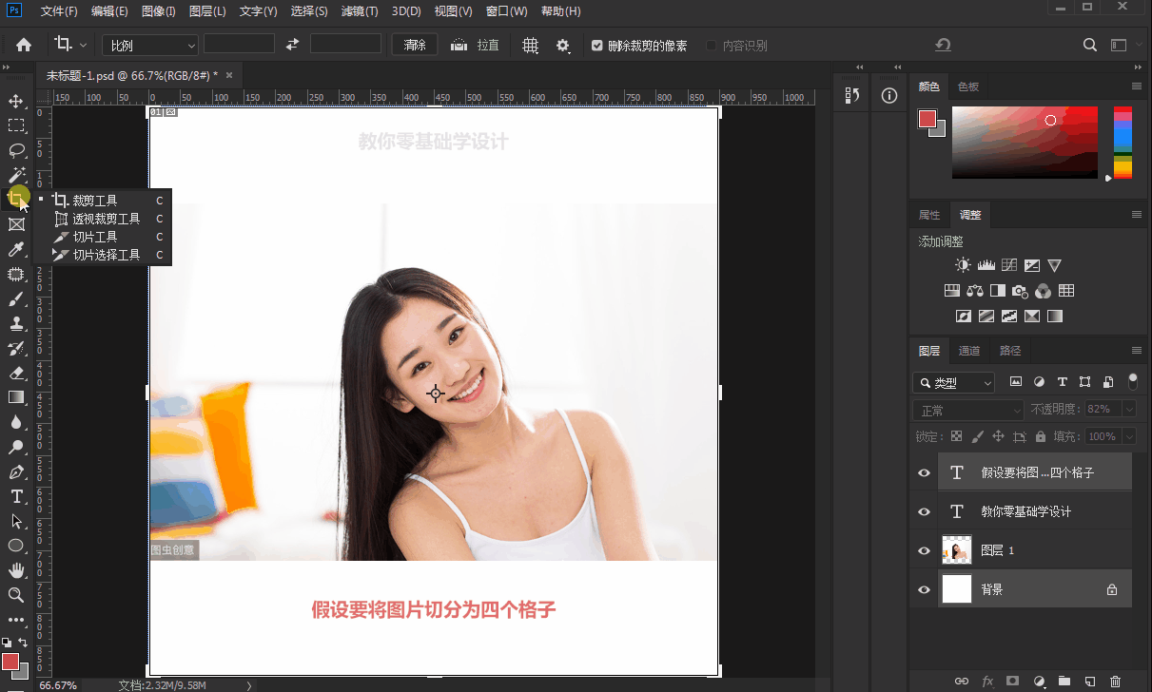The width and height of the screenshot is (1152, 692).
Task: Select the Pen tool
Action: coord(16,471)
